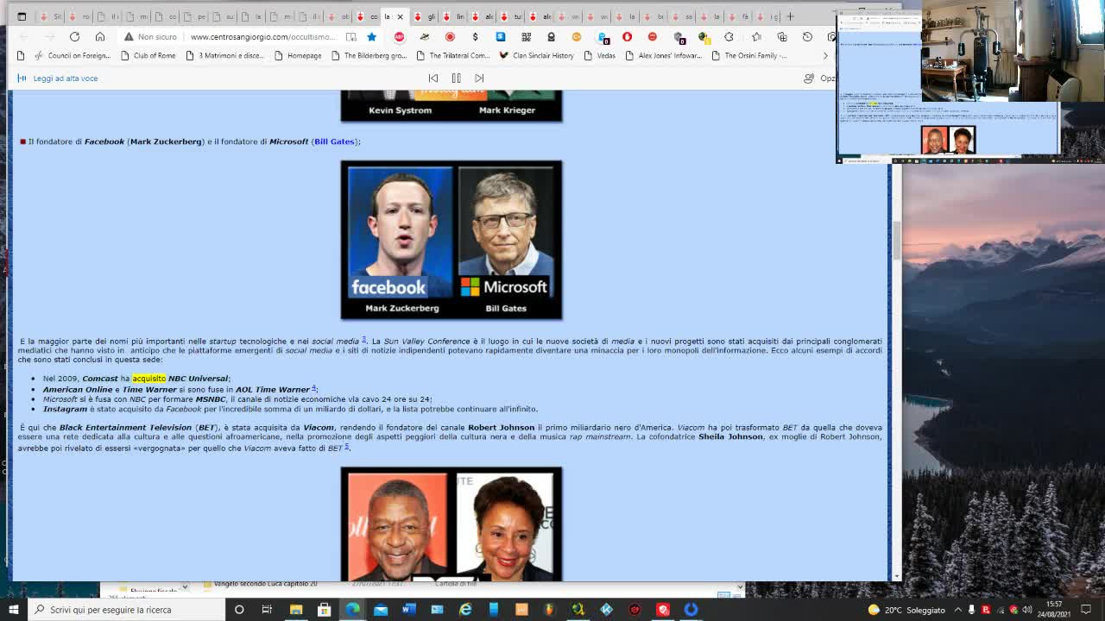This screenshot has height=621, width=1105.
Task: Switch to the first red-arrow 'Sit' tab
Action: [x=51, y=16]
